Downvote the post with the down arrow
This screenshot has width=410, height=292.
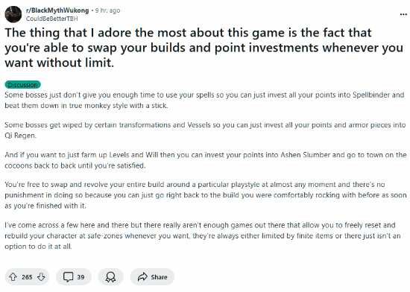(41, 277)
